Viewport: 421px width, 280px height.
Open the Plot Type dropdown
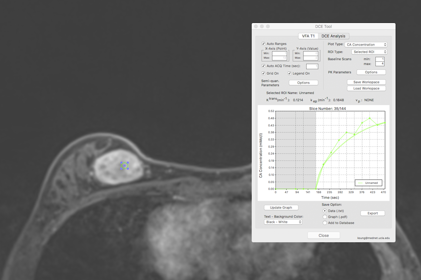point(366,45)
